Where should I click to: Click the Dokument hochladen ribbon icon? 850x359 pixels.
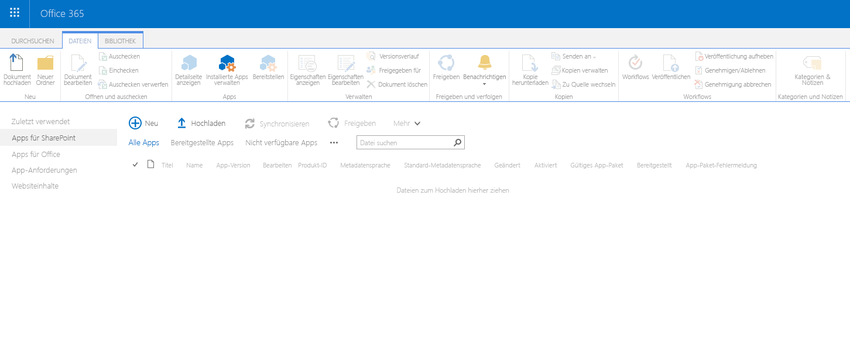tap(17, 69)
